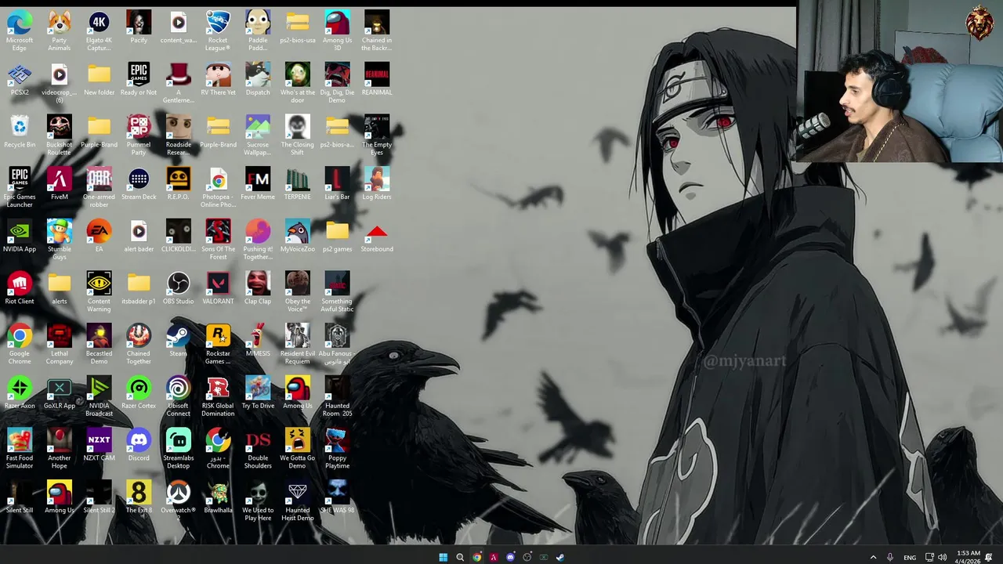The image size is (1003, 564).
Task: Launch VALORANT shortcut
Action: 218,289
